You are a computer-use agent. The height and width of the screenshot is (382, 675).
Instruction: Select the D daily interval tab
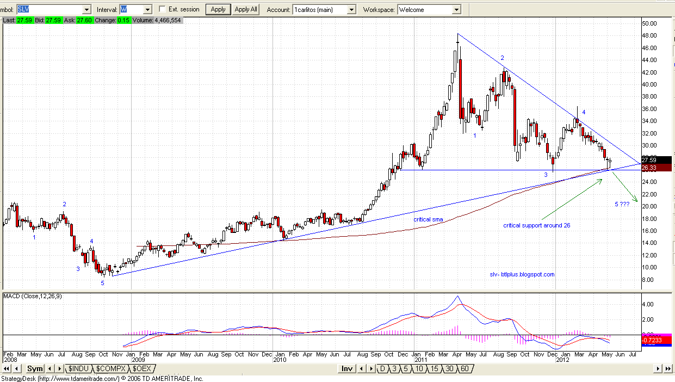pyautogui.click(x=382, y=368)
